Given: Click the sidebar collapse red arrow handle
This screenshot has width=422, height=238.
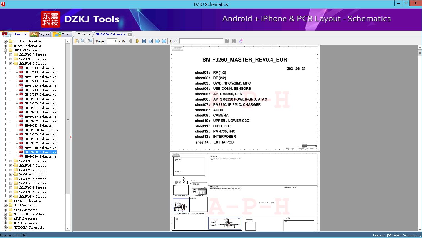Looking at the screenshot, I should 71,137.
